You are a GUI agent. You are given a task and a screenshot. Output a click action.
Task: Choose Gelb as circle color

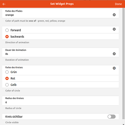pyautogui.click(x=7, y=85)
